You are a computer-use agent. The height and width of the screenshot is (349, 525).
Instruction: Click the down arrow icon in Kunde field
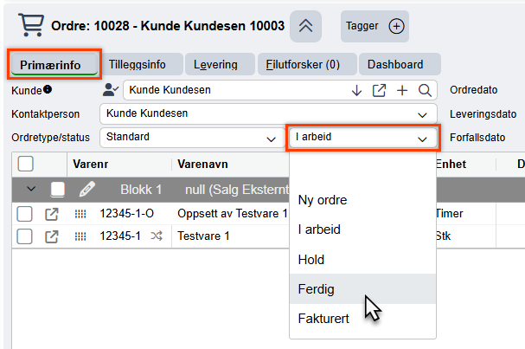pyautogui.click(x=356, y=90)
